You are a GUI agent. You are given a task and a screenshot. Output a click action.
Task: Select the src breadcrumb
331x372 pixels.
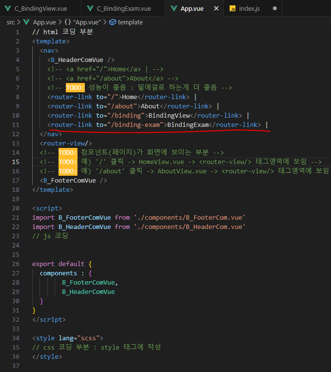click(x=11, y=22)
